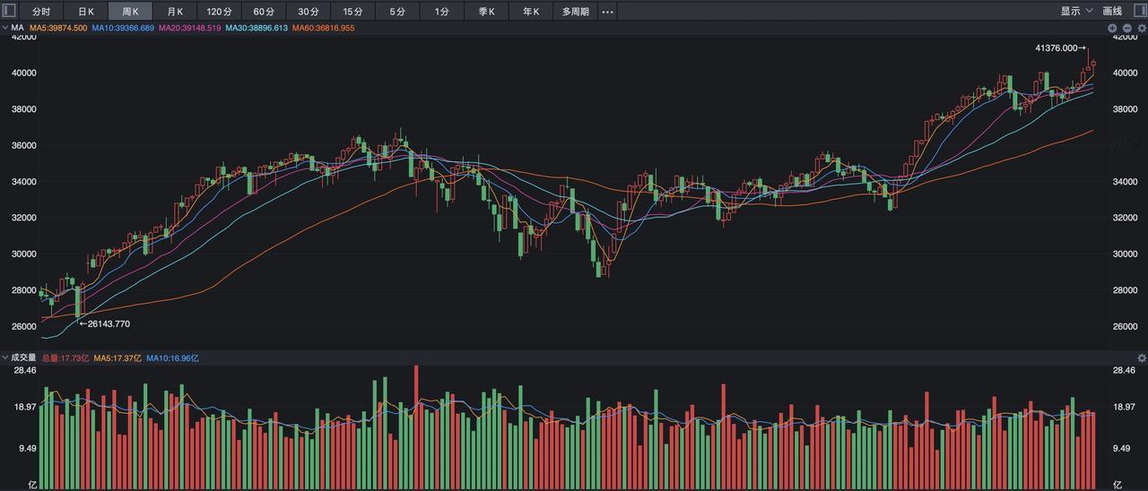This screenshot has height=491, width=1148.
Task: Select the 1分 period tab
Action: [442, 12]
